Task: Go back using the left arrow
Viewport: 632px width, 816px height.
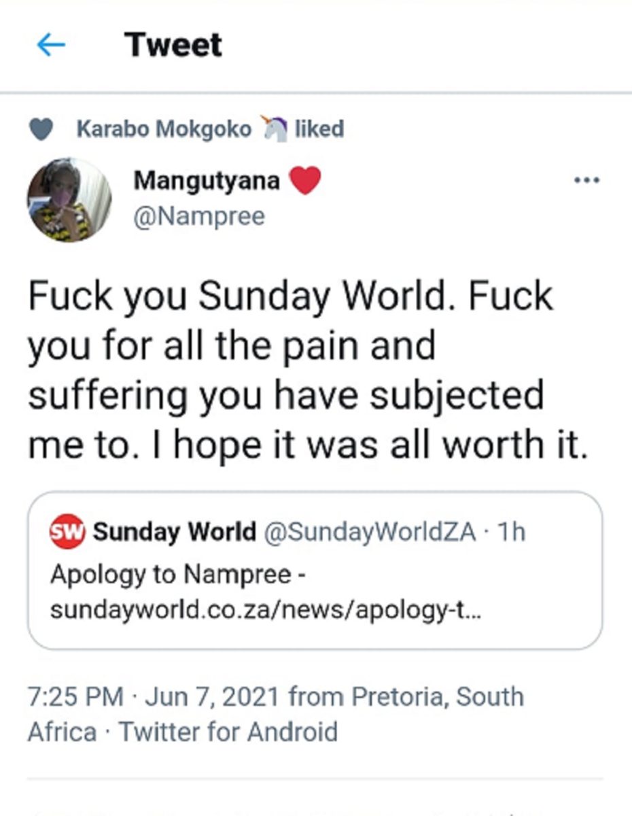Action: tap(51, 46)
